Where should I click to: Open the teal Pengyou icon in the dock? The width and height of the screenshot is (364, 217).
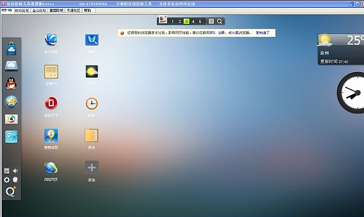pos(11,136)
